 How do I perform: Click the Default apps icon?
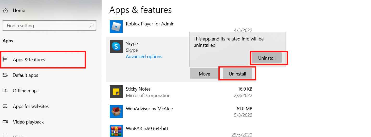tap(5, 75)
